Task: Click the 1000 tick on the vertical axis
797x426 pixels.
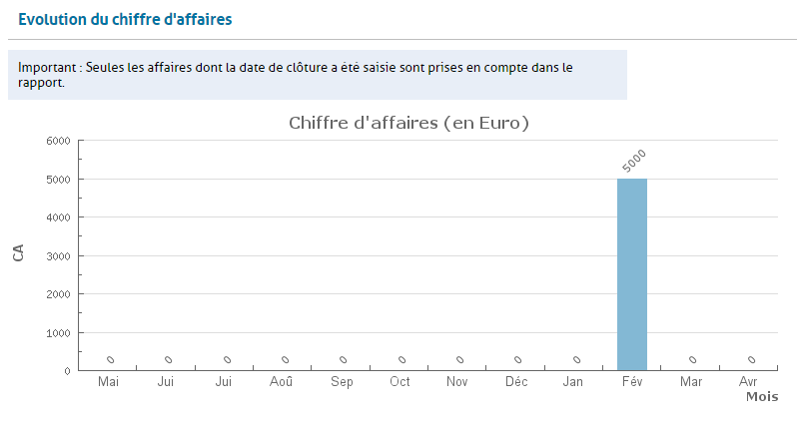Action: click(58, 332)
